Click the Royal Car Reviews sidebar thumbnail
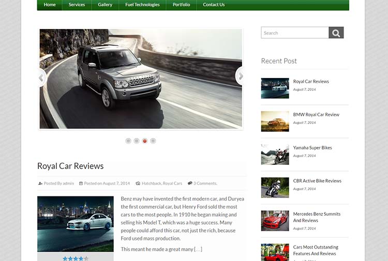 [x=275, y=88]
